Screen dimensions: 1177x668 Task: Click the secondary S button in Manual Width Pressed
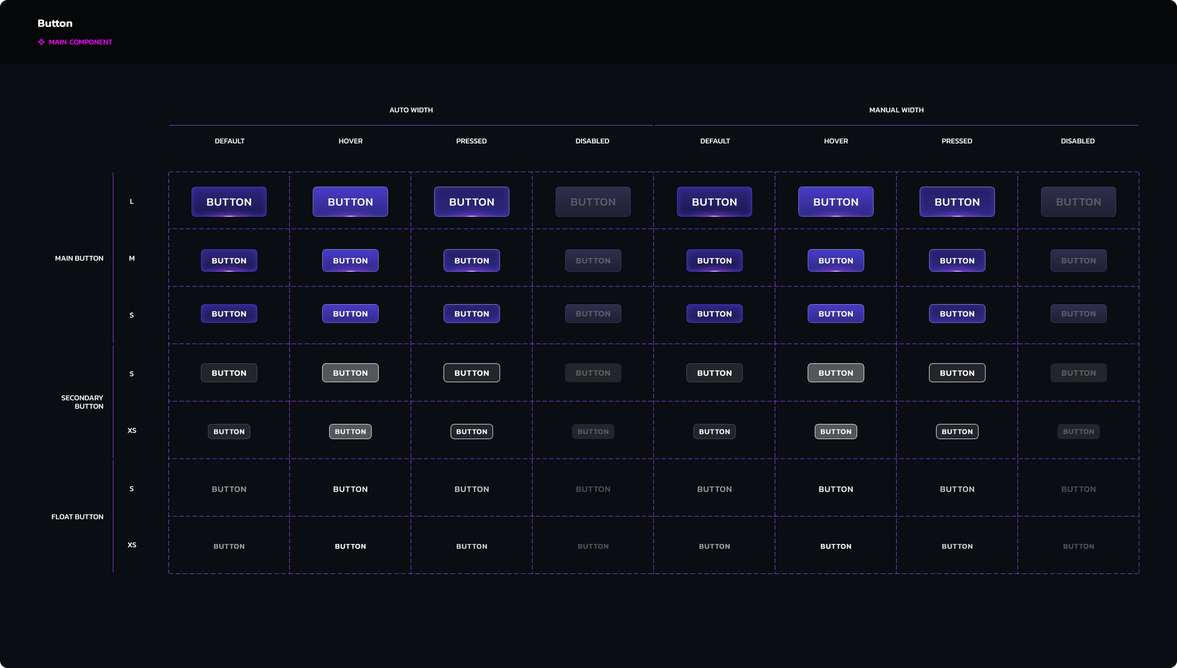(957, 373)
